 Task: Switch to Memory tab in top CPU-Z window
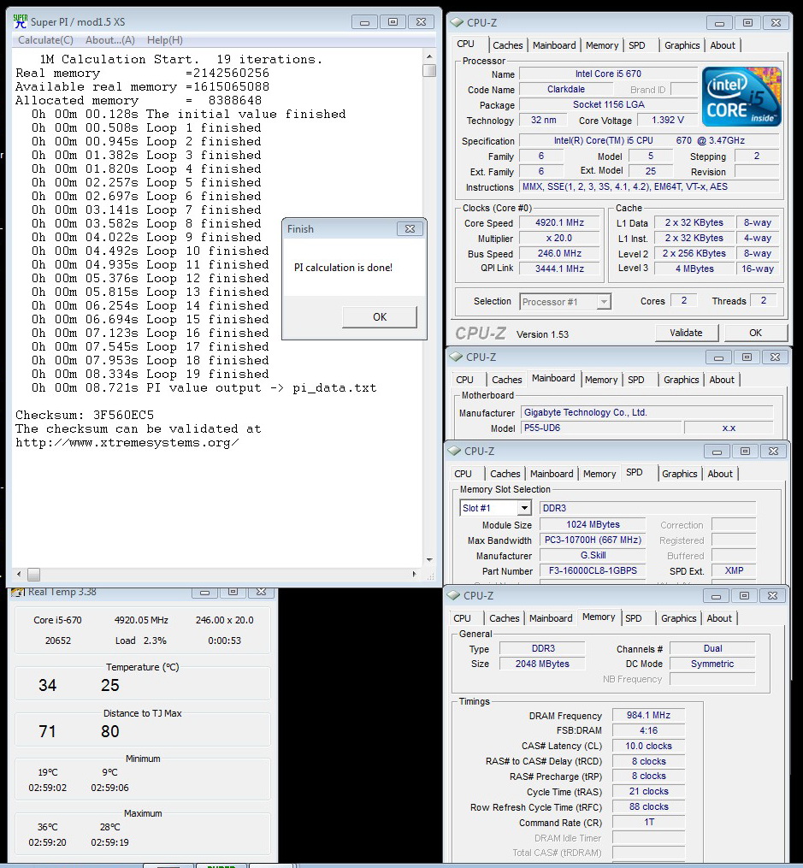tap(602, 45)
